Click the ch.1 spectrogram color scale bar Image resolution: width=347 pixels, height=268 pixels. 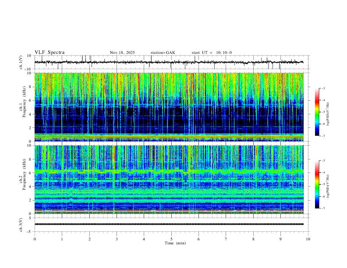coord(317,112)
